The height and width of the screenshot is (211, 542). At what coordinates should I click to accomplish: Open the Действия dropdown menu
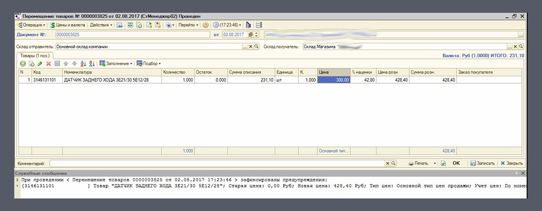[101, 25]
